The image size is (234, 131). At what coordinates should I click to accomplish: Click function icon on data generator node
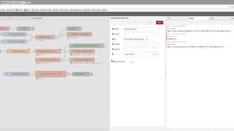click(x=8, y=51)
